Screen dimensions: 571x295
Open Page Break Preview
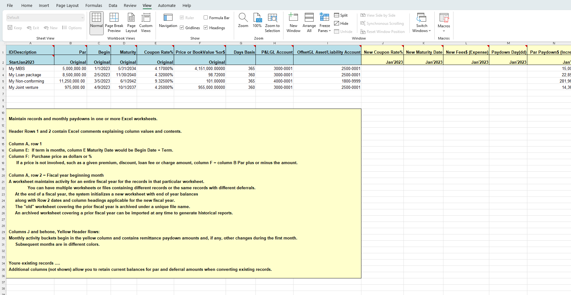114,23
